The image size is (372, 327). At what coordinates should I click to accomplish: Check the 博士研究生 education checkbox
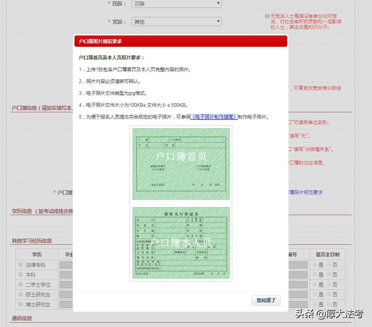click(x=20, y=304)
